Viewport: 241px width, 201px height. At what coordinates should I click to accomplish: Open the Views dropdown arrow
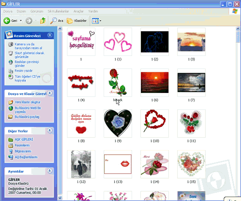click(100, 21)
